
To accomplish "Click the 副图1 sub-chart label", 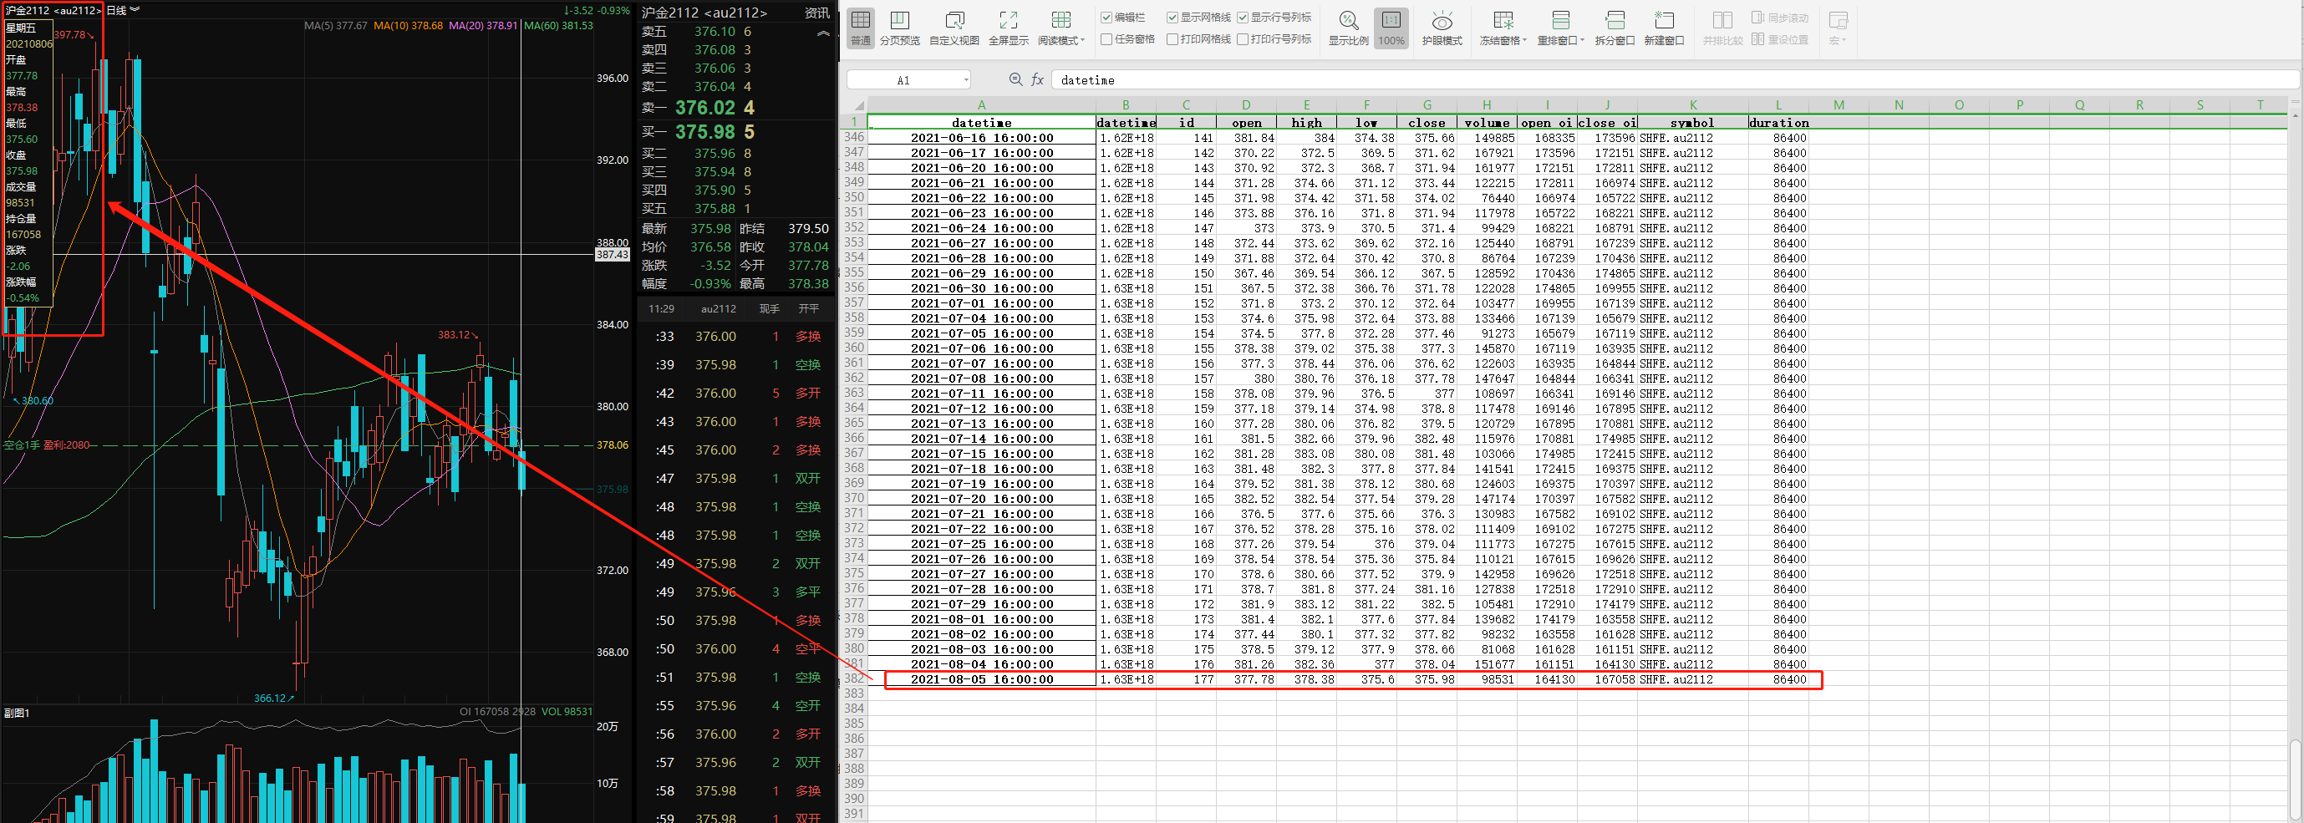I will click(x=17, y=713).
